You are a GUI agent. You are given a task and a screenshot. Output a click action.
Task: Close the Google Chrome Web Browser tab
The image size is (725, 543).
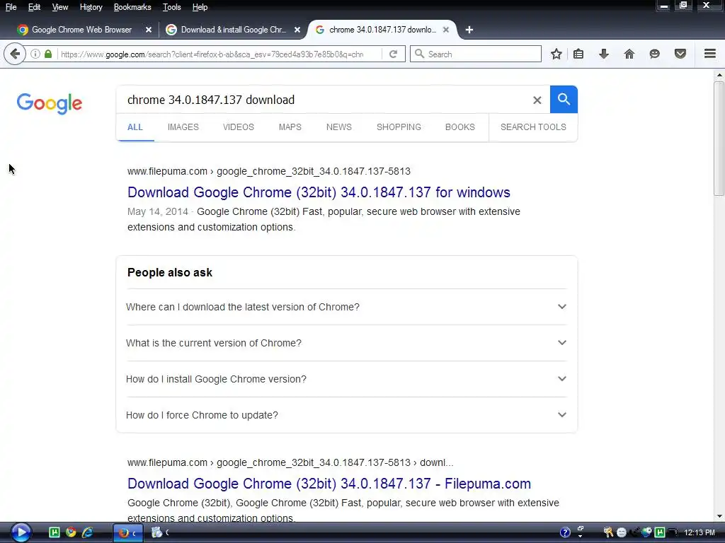pos(149,30)
